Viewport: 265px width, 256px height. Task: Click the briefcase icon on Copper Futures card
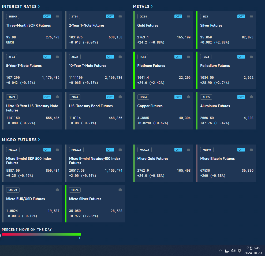(x=188, y=97)
